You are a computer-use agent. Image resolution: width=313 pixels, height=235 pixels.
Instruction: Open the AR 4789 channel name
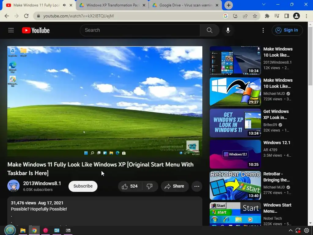tap(270, 150)
